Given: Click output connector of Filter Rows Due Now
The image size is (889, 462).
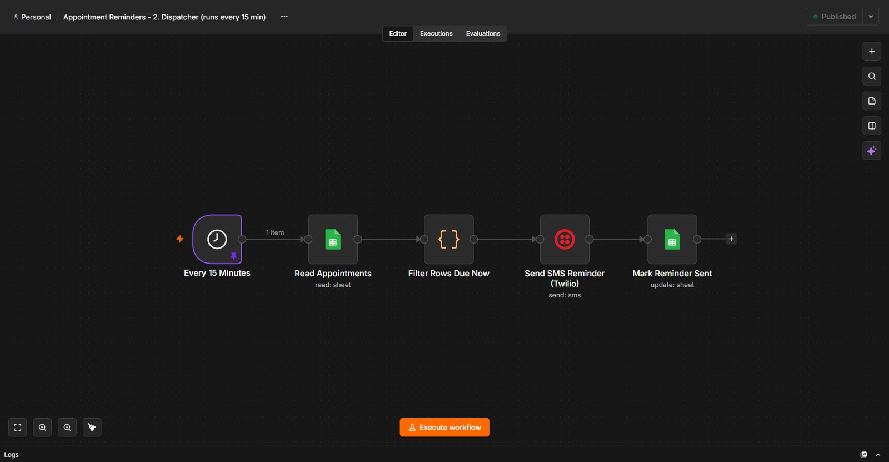Looking at the screenshot, I should pos(474,239).
